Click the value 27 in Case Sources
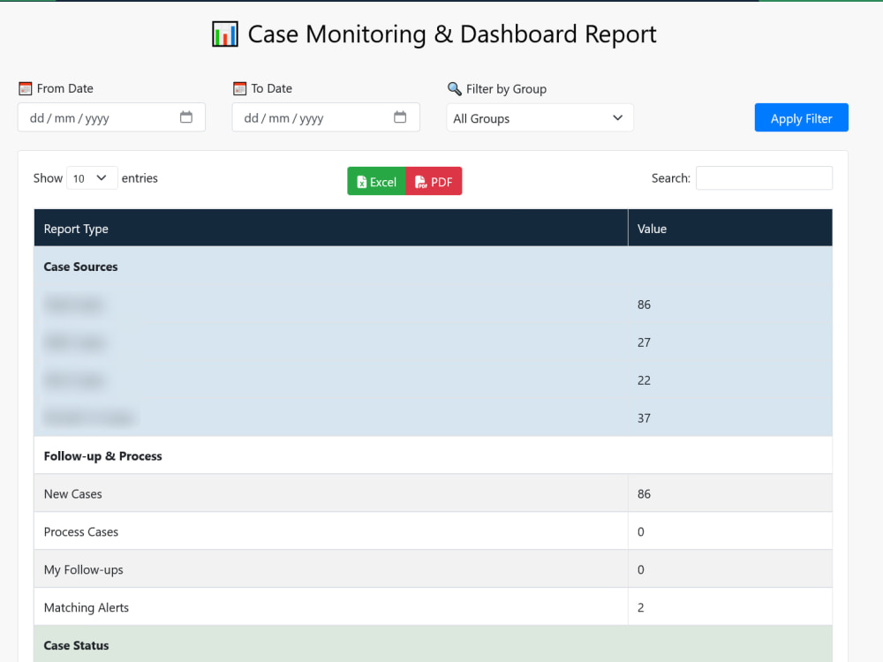Screen dimensions: 883x662 point(644,342)
